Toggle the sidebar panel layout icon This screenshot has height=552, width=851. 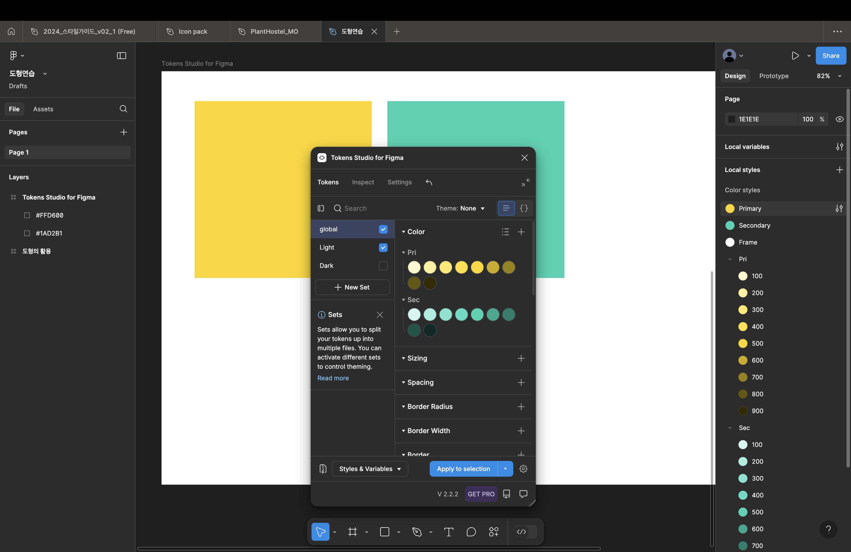122,55
